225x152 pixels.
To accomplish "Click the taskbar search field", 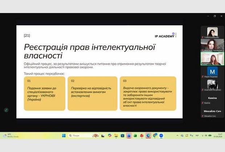I will (x=81, y=135).
